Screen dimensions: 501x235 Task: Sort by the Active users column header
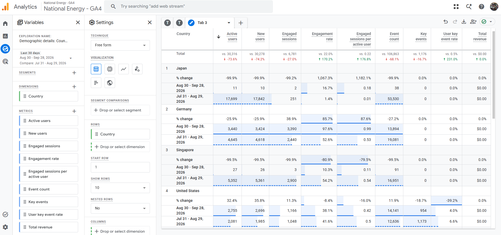click(232, 37)
